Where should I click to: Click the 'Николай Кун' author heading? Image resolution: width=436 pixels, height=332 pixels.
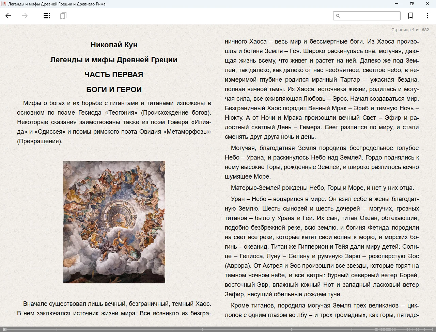pos(114,45)
